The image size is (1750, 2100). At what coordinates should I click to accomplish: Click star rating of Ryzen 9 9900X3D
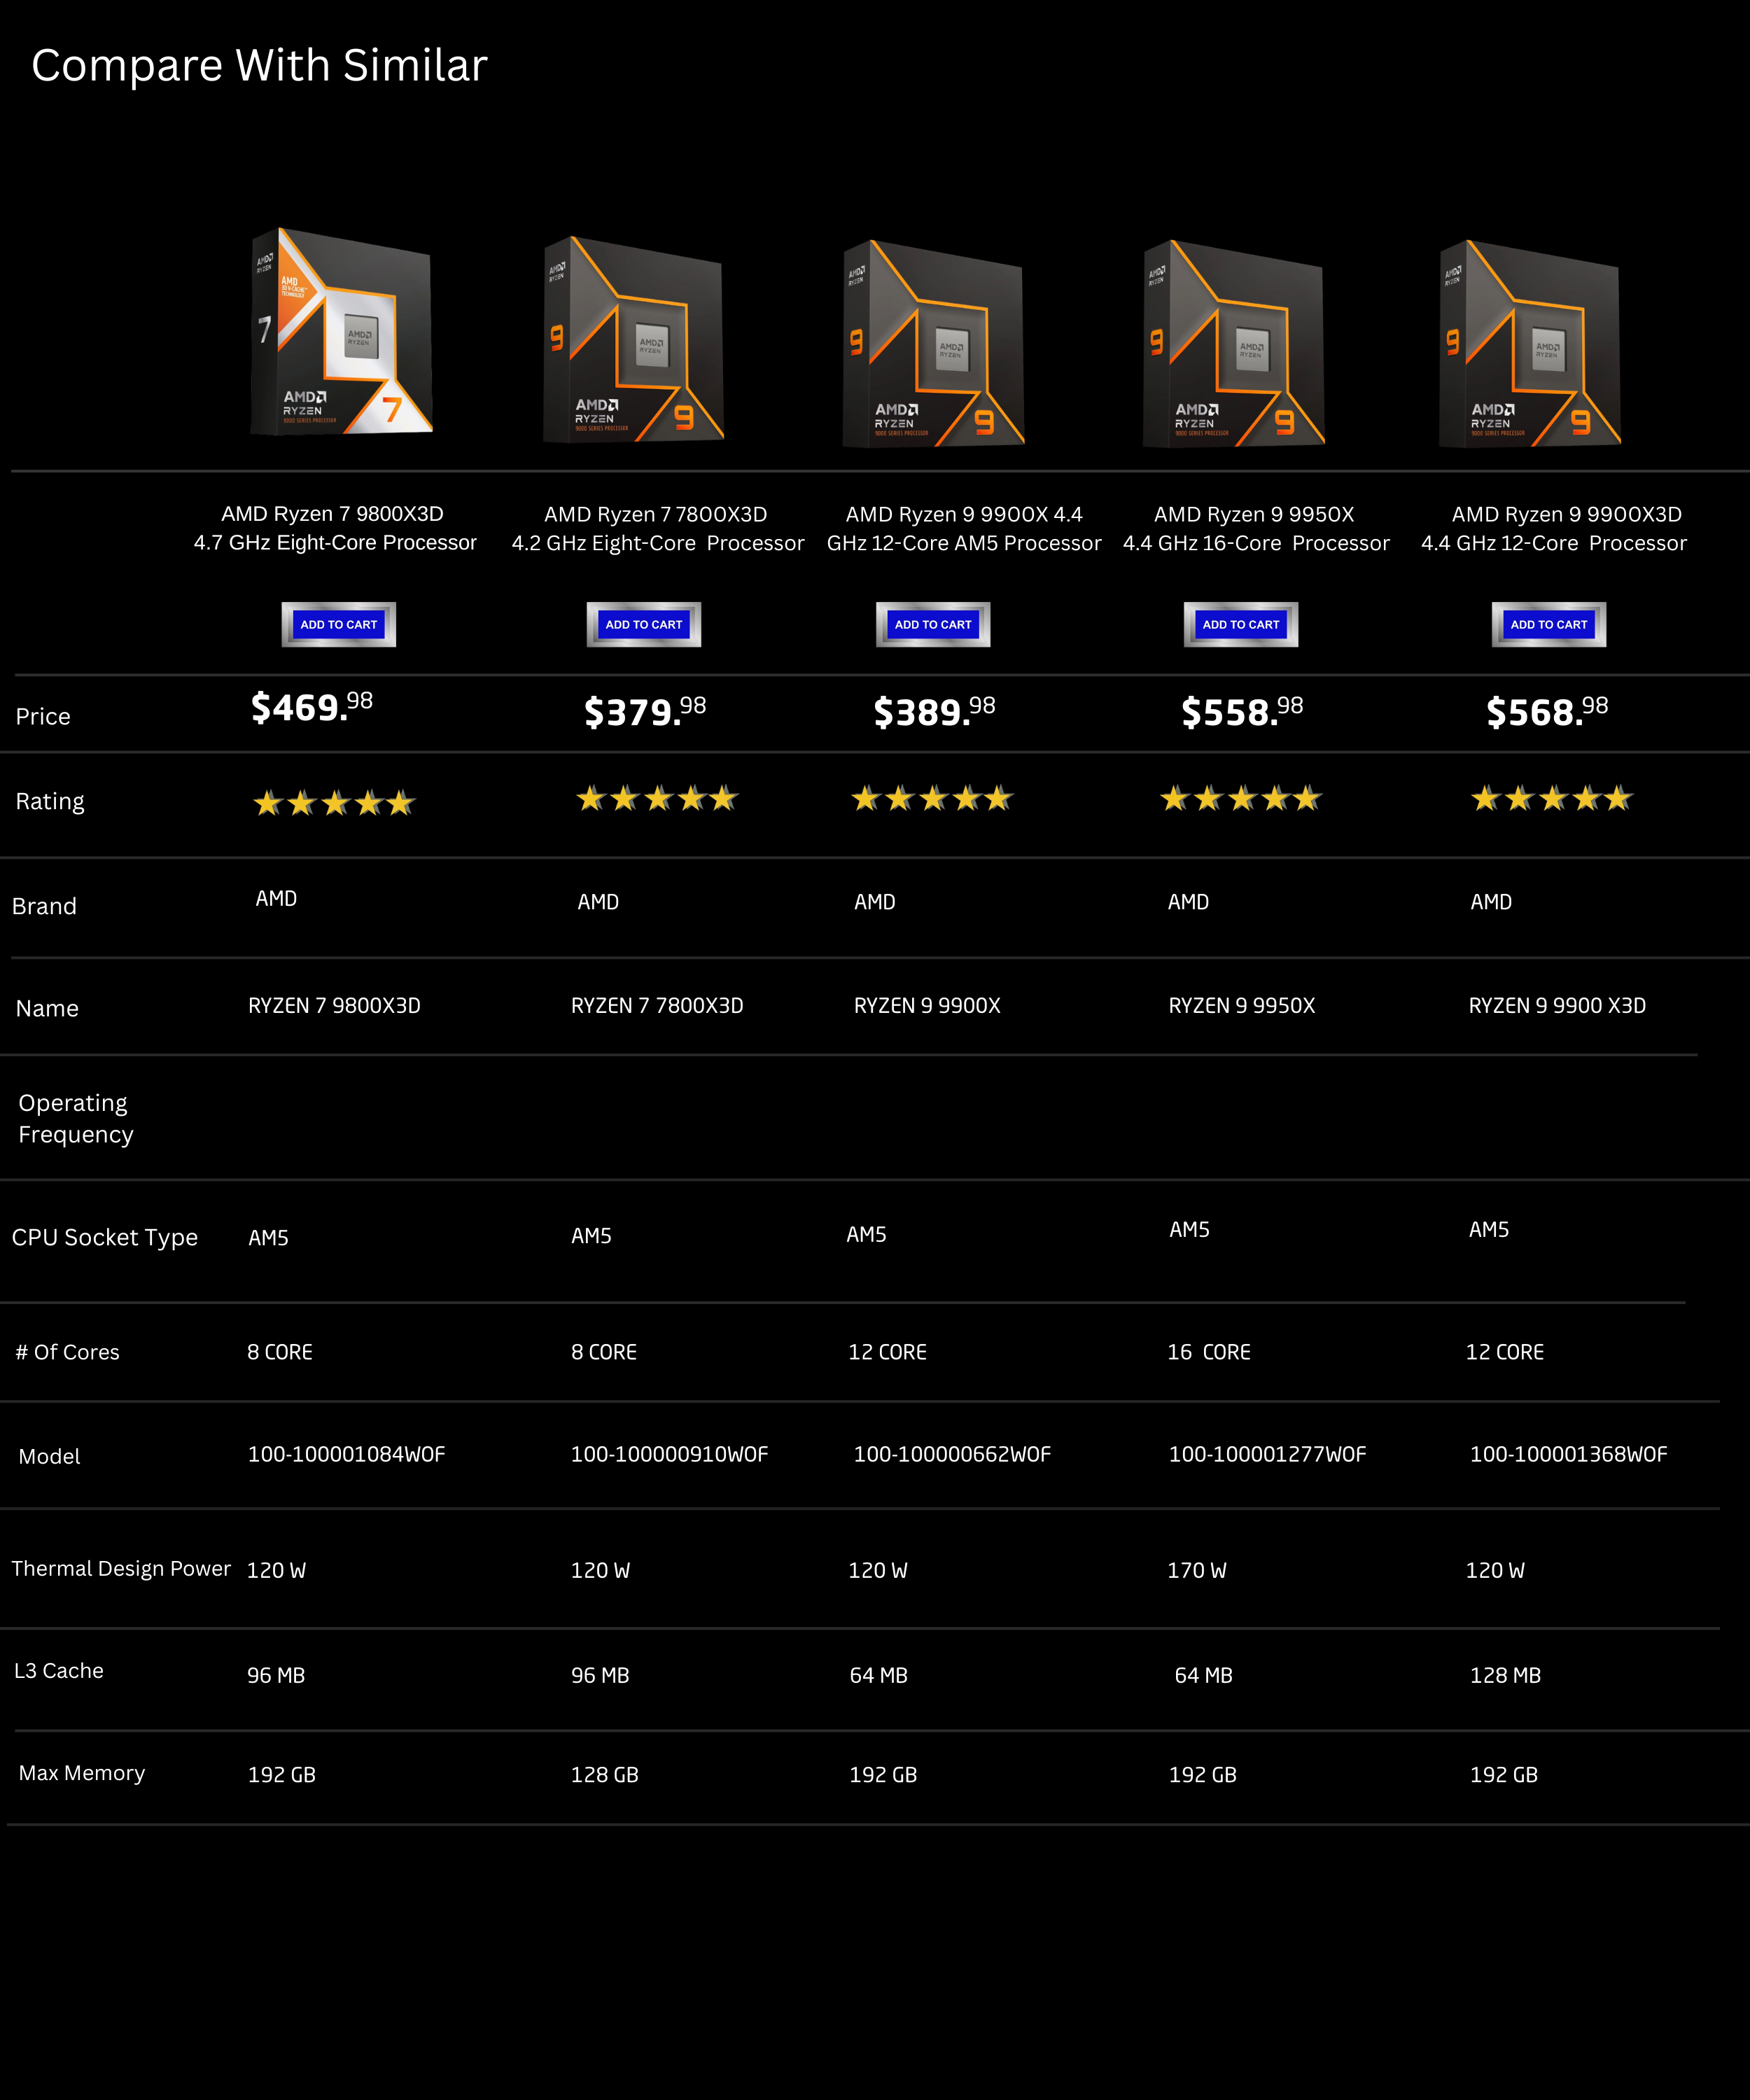pos(1551,799)
